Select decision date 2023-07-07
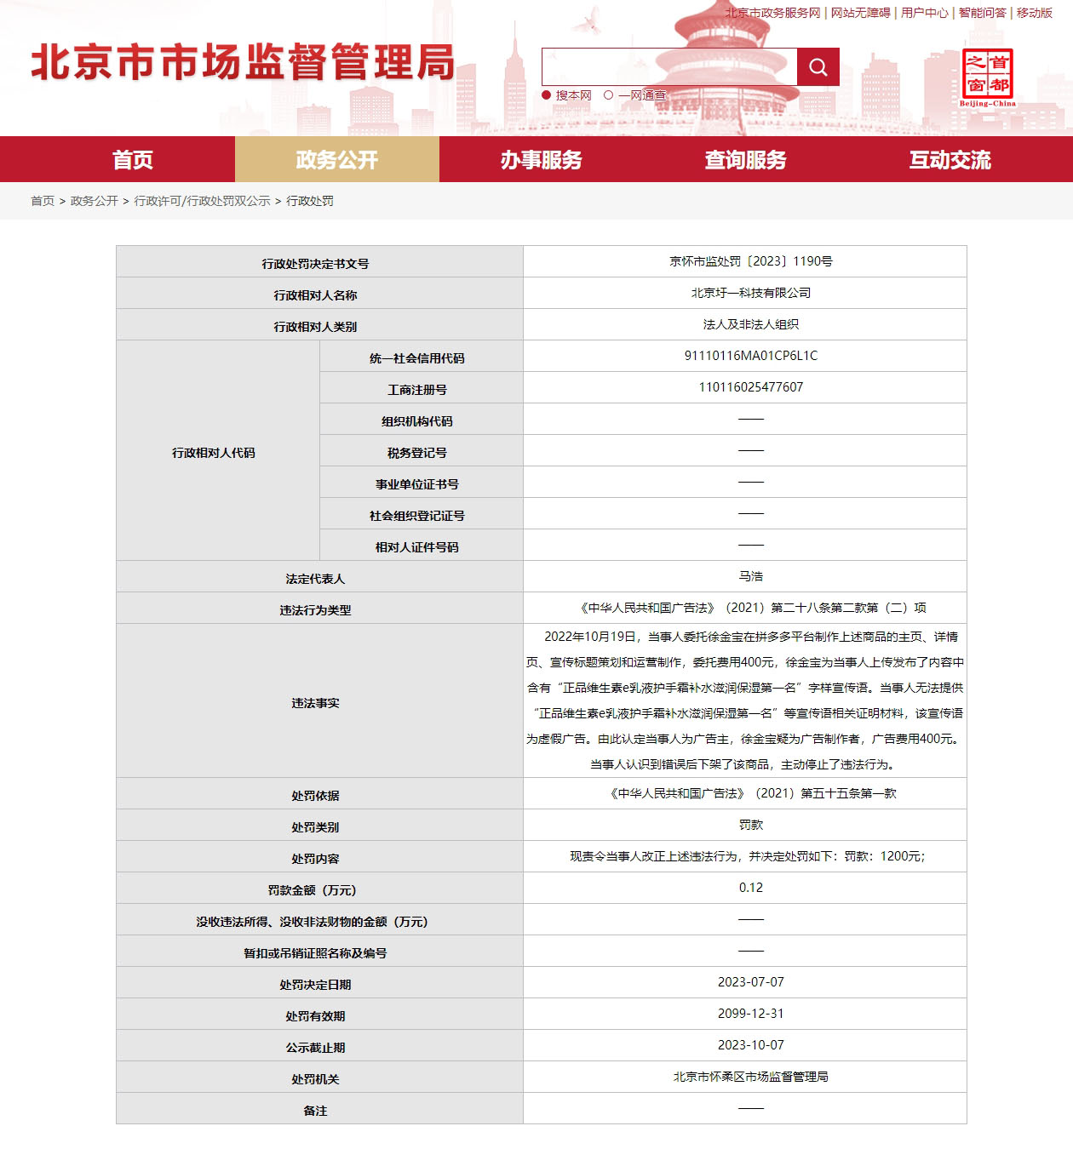The height and width of the screenshot is (1149, 1073). 751,982
